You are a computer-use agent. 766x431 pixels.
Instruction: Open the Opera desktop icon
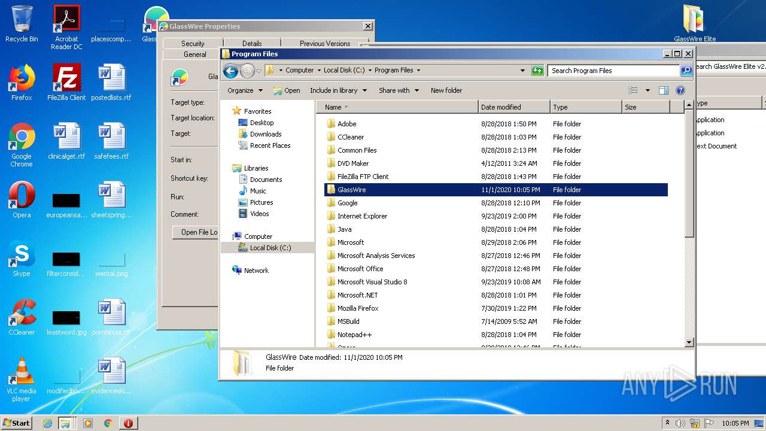point(22,200)
